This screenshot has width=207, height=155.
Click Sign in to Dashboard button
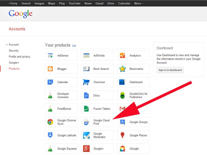pos(170,70)
